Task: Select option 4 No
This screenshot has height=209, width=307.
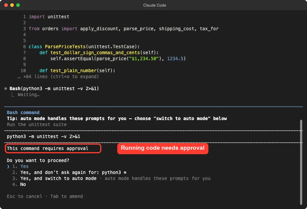Action: coord(19,184)
